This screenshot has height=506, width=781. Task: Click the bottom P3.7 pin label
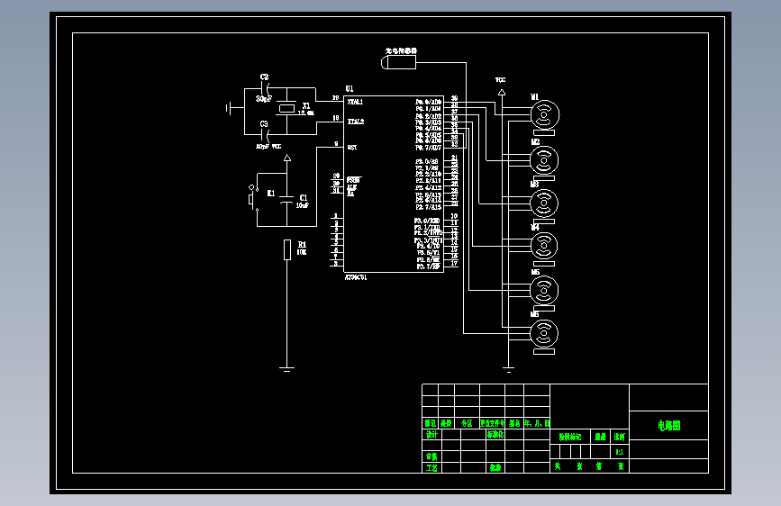pyautogui.click(x=429, y=267)
